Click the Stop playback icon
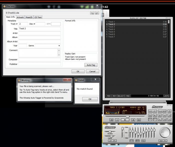Viewport: 175px width, 147px height. pos(133,120)
